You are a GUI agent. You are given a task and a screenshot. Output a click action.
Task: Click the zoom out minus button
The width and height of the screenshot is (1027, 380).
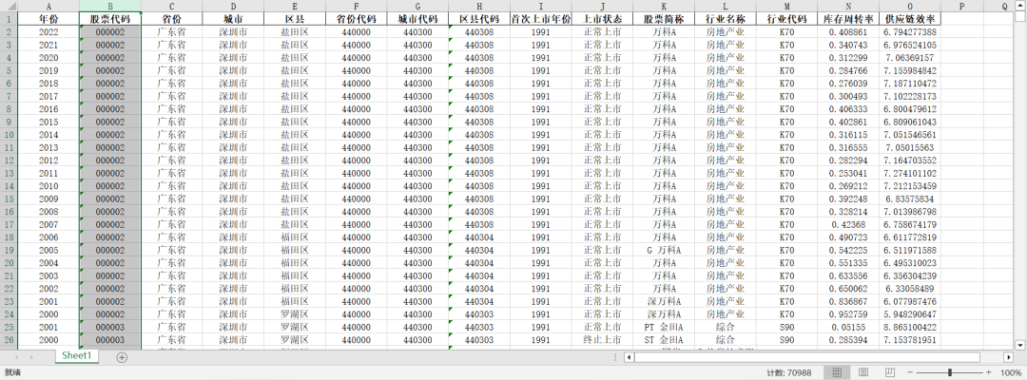click(910, 372)
